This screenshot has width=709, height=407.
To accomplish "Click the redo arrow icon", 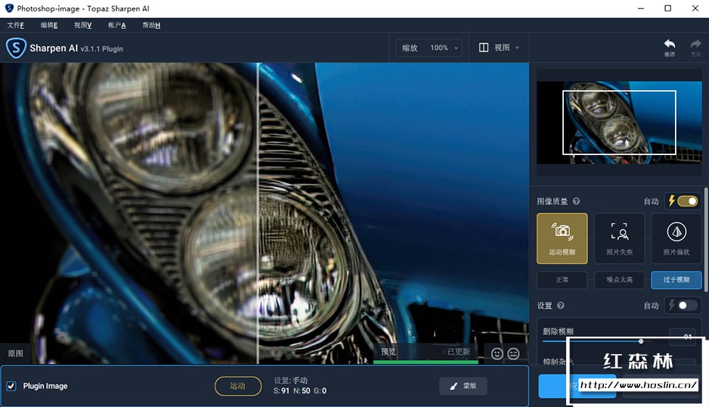I will coord(695,44).
